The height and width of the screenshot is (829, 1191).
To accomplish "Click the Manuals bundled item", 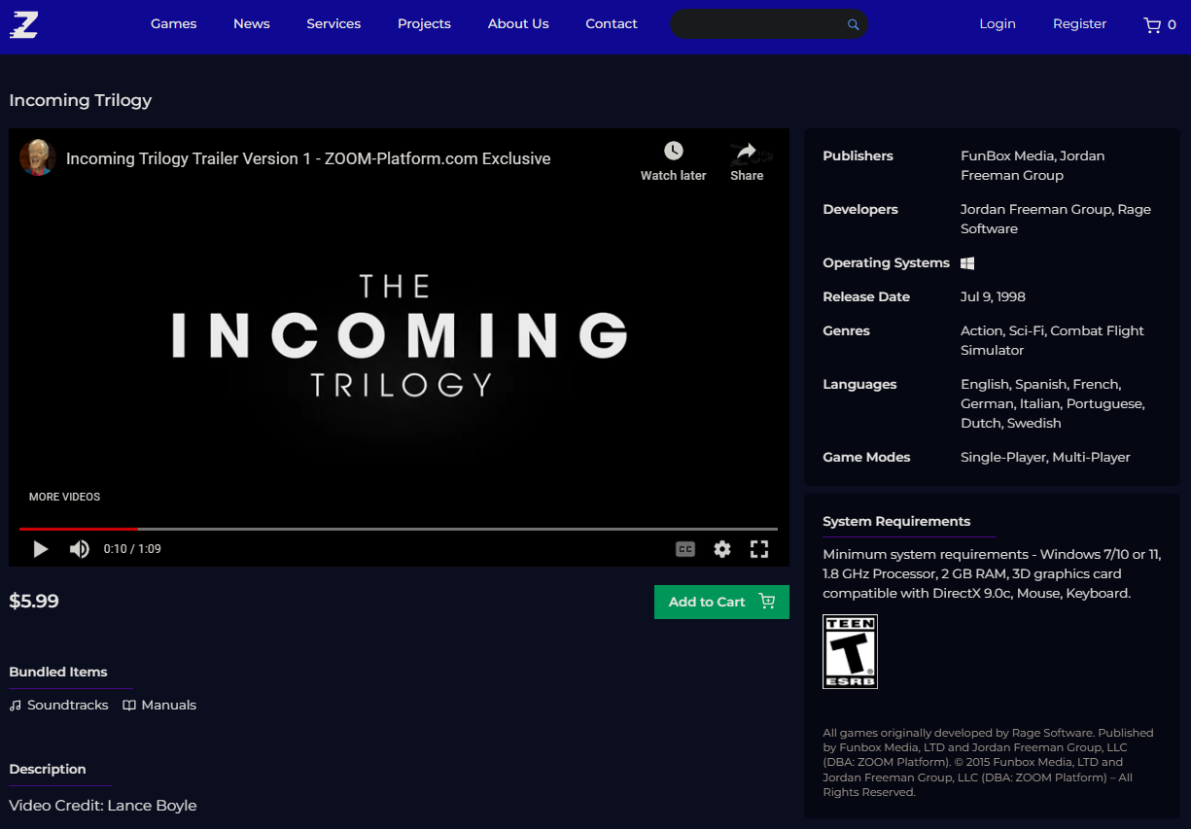I will pyautogui.click(x=159, y=706).
